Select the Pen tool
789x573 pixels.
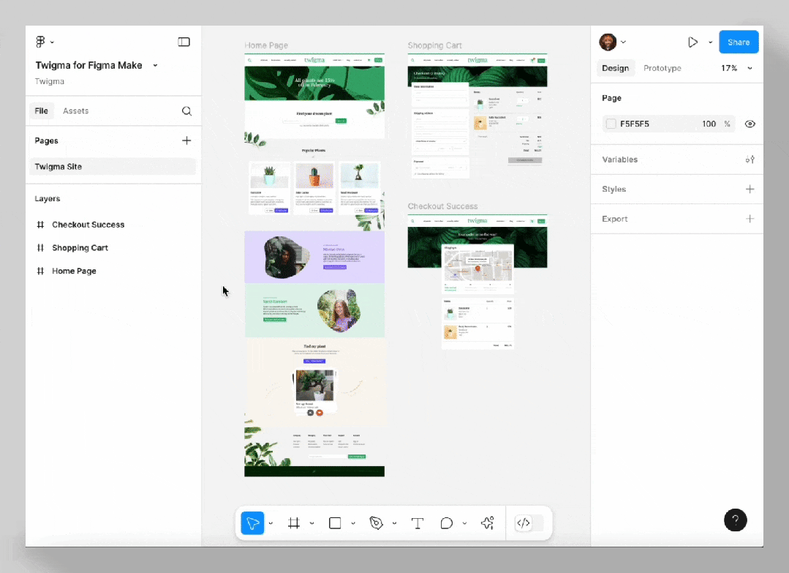pyautogui.click(x=376, y=523)
